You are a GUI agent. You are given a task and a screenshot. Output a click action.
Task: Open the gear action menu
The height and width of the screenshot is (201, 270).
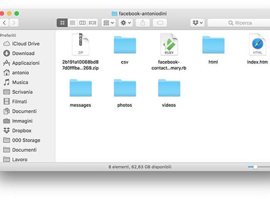coord(125,23)
